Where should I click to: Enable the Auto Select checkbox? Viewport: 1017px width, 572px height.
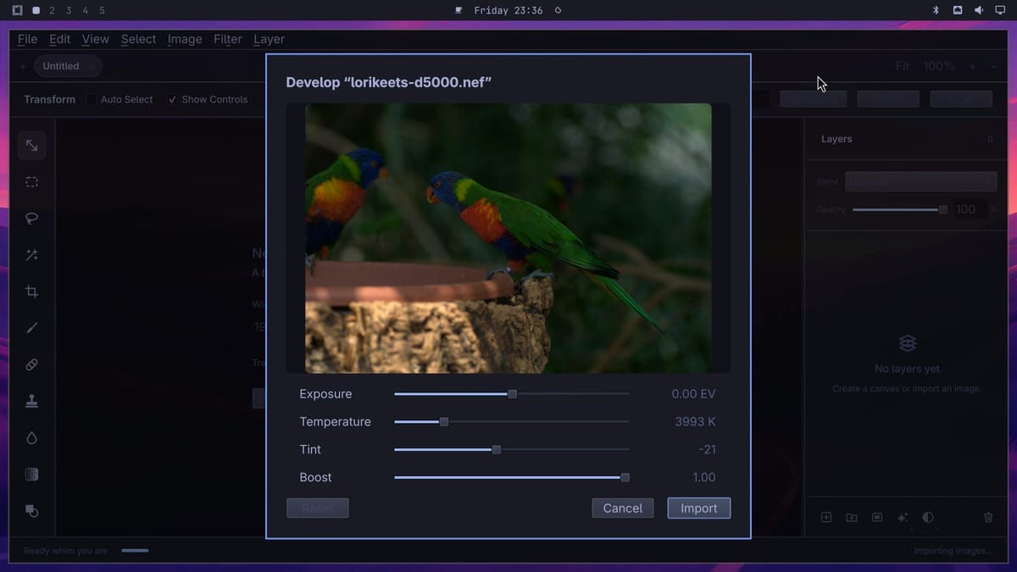[92, 99]
